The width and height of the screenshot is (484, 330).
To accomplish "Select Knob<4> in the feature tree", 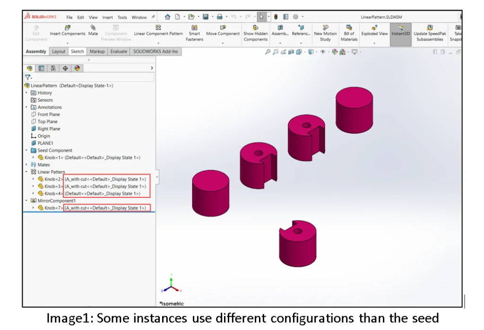I will pos(53,194).
